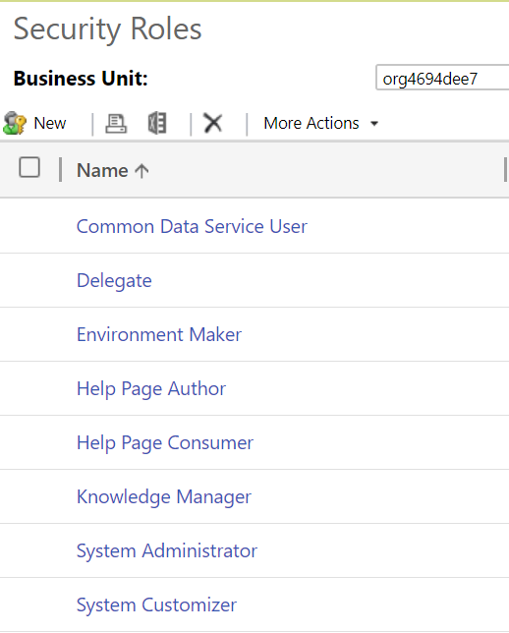Click the print icon in toolbar
509x633 pixels.
(116, 123)
